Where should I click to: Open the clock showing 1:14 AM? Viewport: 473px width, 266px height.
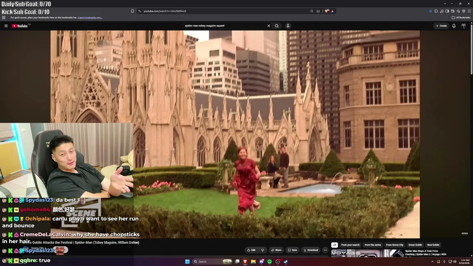point(463,262)
